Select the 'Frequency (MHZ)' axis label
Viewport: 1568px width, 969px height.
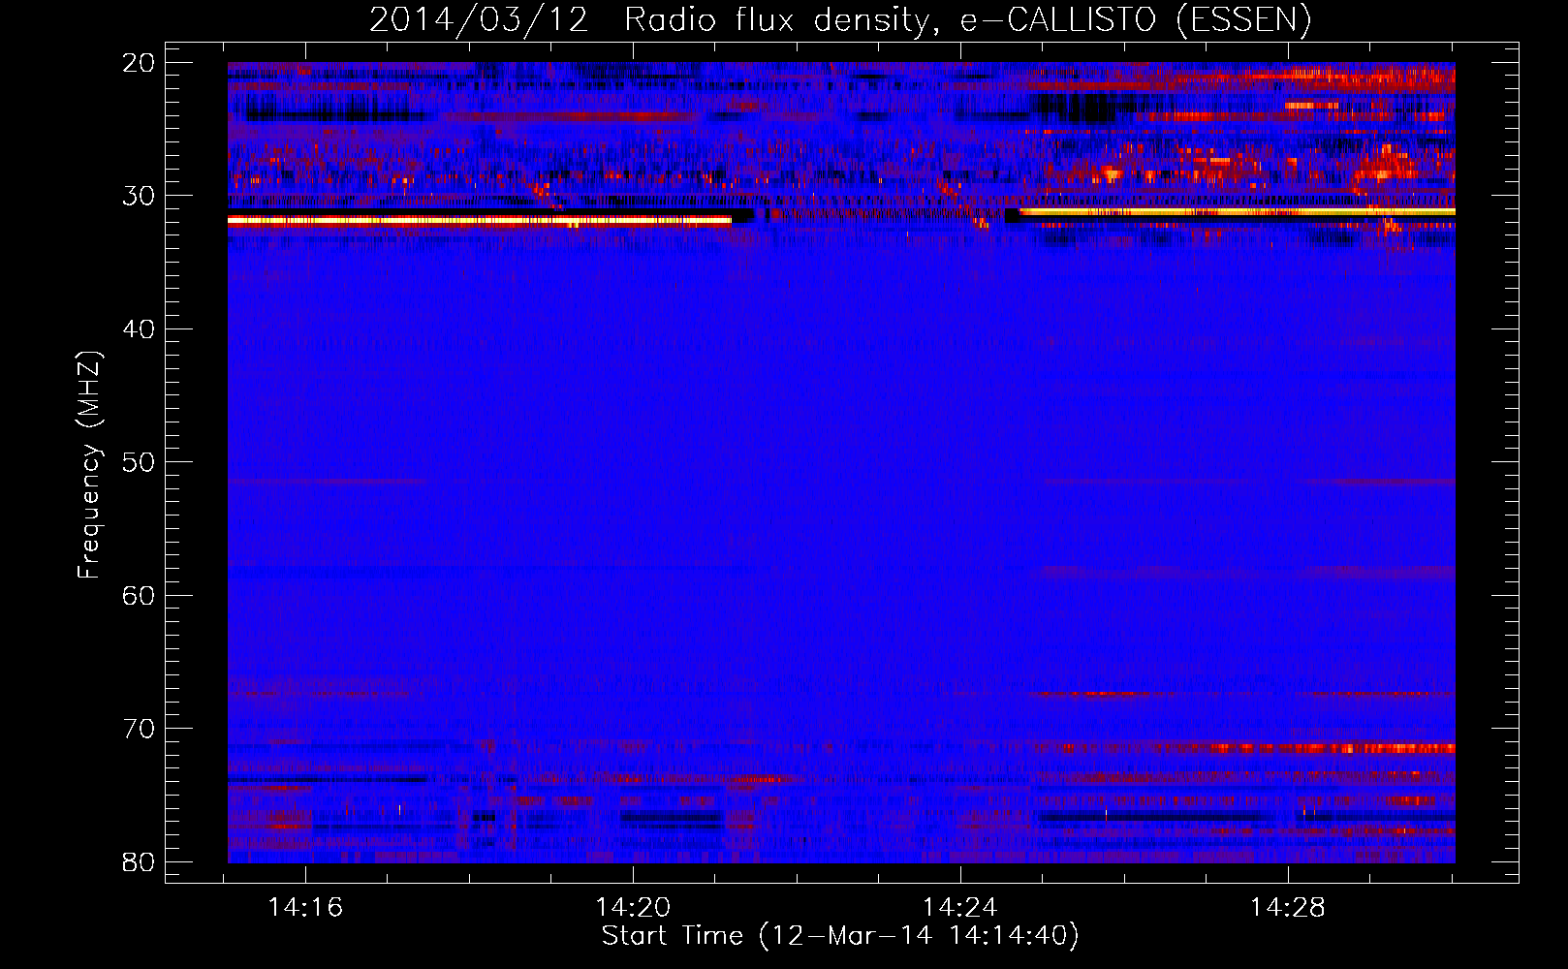pyautogui.click(x=89, y=465)
